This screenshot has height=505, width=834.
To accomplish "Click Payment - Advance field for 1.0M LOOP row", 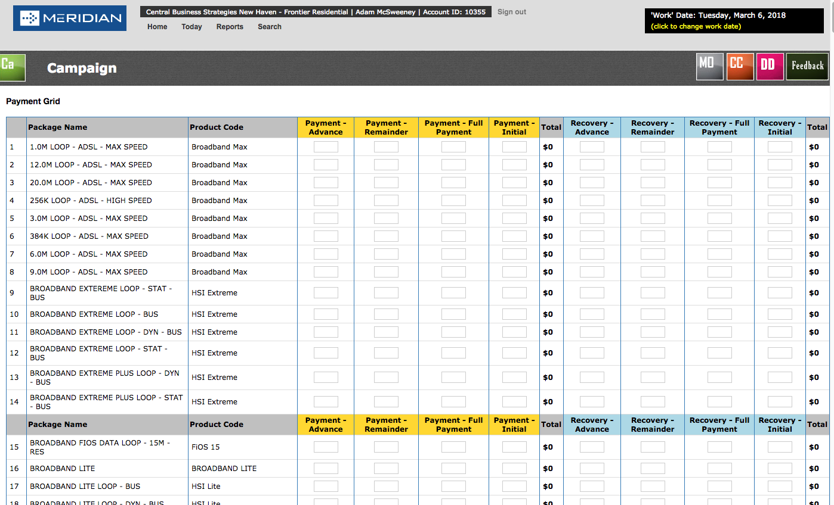I will (x=326, y=147).
